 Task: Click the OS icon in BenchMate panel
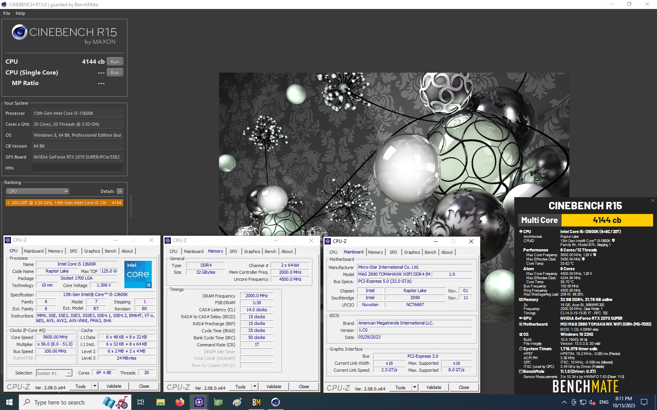coord(521,334)
